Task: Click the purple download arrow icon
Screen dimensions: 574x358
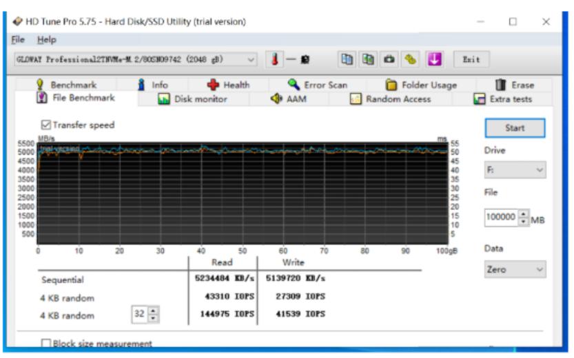Action: (433, 60)
